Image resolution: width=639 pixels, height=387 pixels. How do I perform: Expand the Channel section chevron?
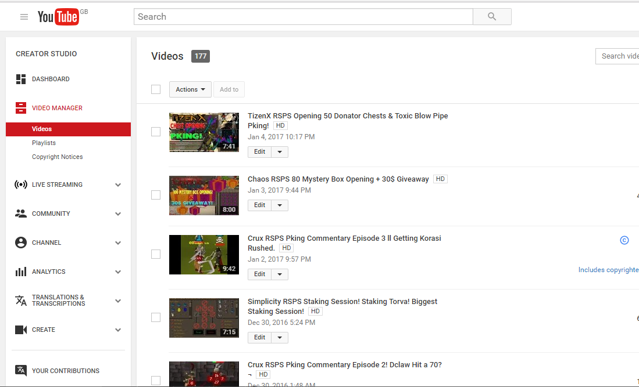pos(118,243)
